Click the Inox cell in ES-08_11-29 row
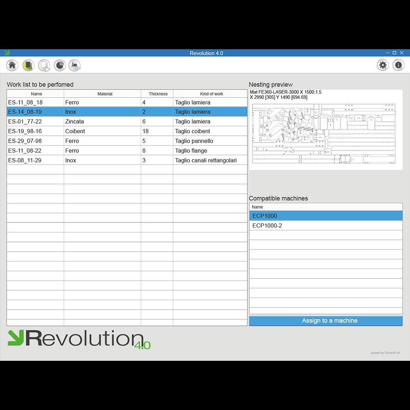 (x=102, y=160)
